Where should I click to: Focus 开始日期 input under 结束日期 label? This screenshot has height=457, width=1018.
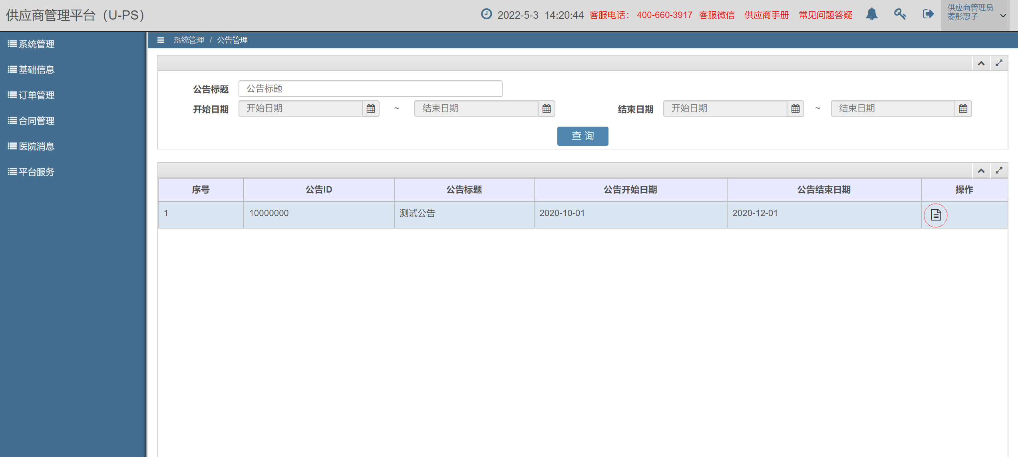tap(725, 108)
